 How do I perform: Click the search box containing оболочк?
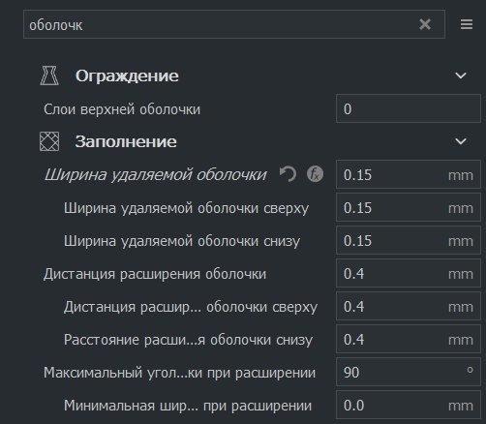click(234, 24)
